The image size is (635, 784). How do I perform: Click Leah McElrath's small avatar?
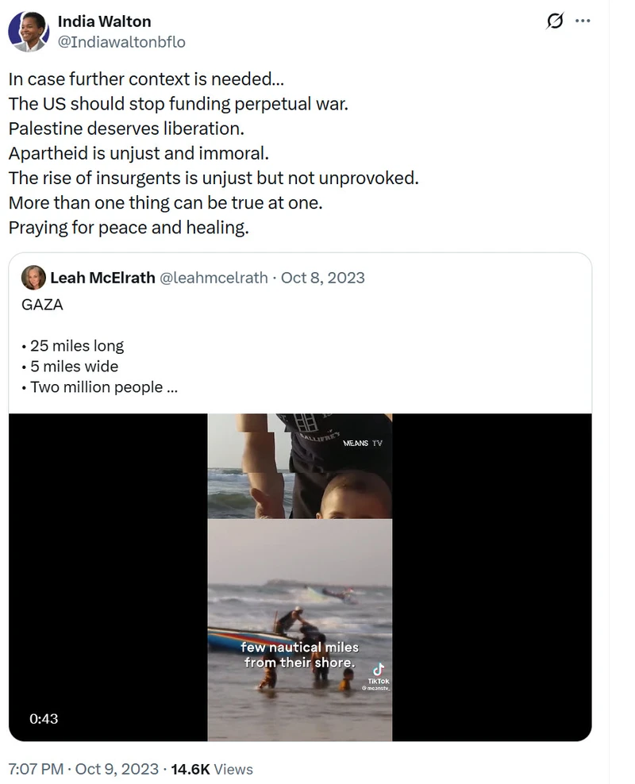(x=33, y=278)
